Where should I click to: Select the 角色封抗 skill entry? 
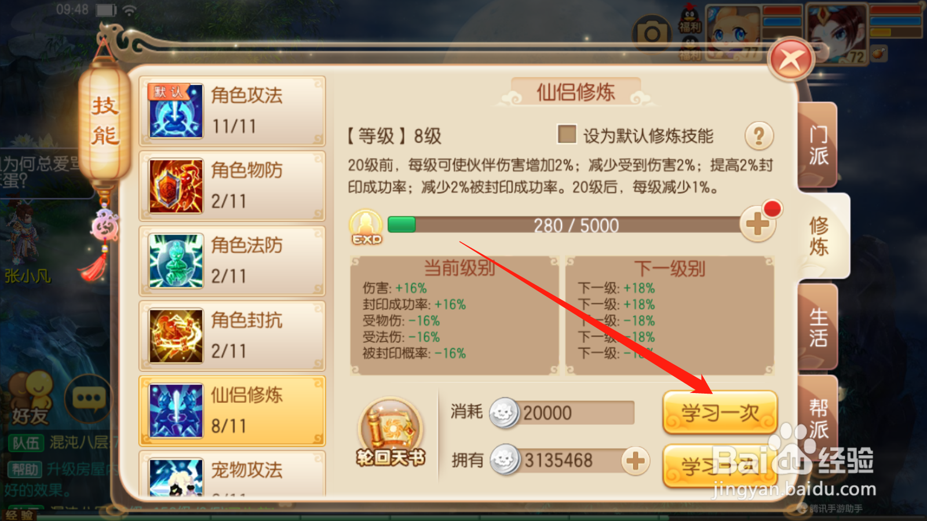tap(232, 336)
